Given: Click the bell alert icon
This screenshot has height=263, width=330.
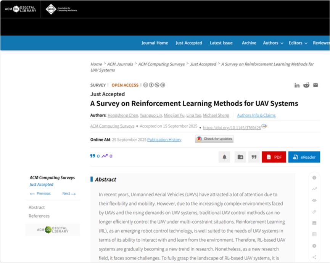Looking at the screenshot, I should tap(224, 157).
